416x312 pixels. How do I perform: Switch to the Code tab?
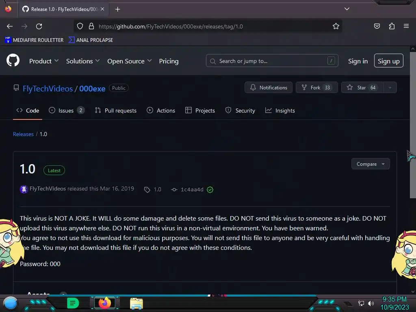(28, 110)
